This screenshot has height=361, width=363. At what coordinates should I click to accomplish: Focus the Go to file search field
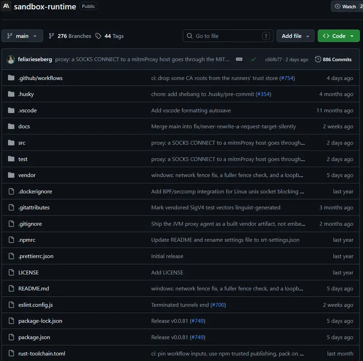[x=228, y=36]
